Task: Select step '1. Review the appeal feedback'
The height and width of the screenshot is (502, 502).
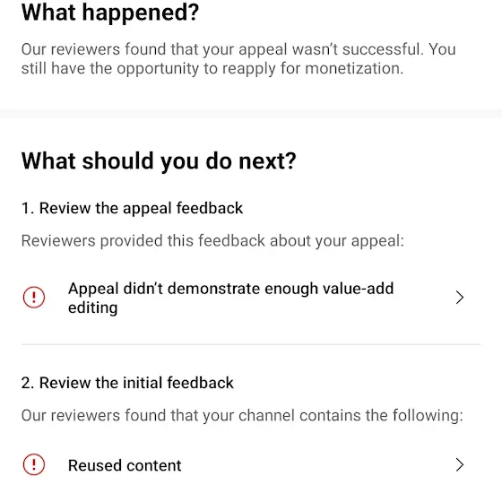Action: (132, 208)
